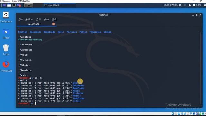206x116 pixels.
Task: Click Music in the ls -ls listing
Action: [x=76, y=91]
